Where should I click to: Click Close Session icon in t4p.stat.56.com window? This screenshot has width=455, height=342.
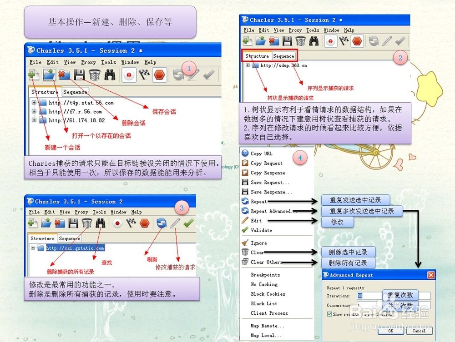pyautogui.click(x=64, y=75)
